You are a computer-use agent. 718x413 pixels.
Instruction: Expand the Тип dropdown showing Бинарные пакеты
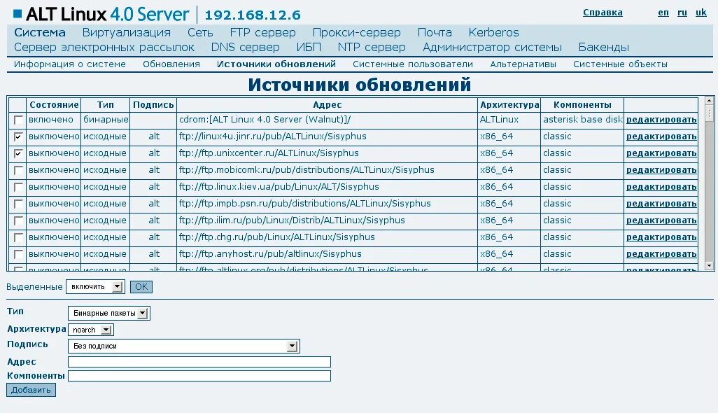point(109,313)
